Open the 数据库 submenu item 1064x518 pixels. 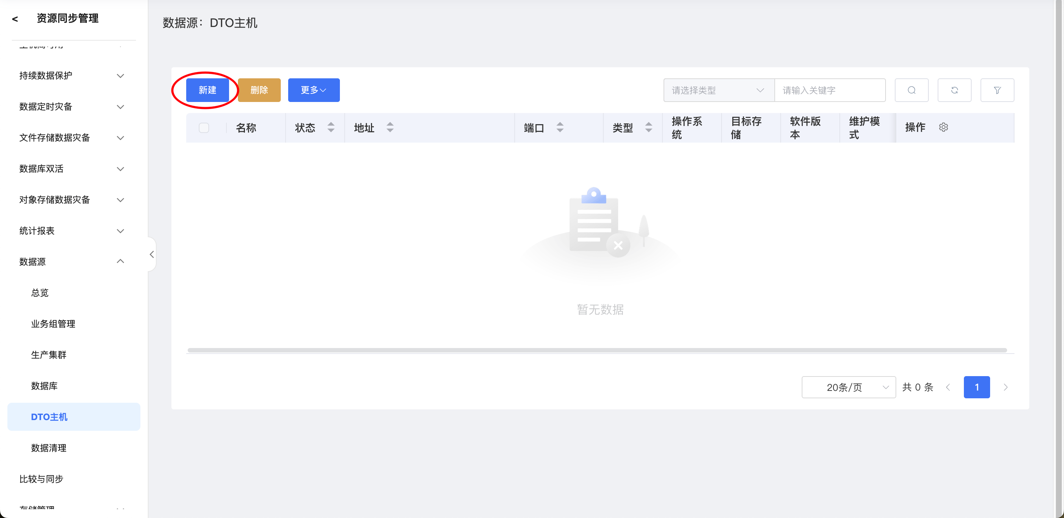tap(44, 386)
